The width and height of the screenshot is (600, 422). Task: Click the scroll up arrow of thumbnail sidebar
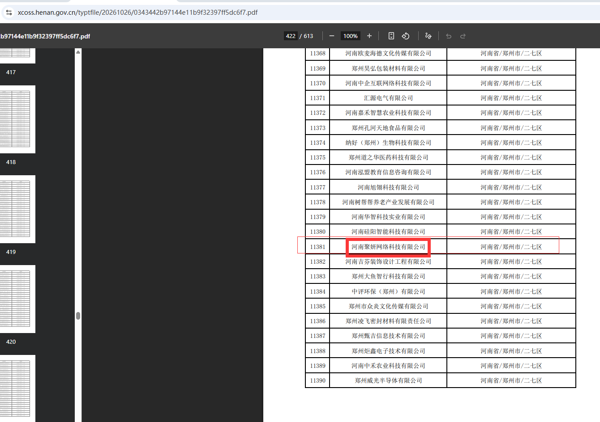click(x=78, y=52)
